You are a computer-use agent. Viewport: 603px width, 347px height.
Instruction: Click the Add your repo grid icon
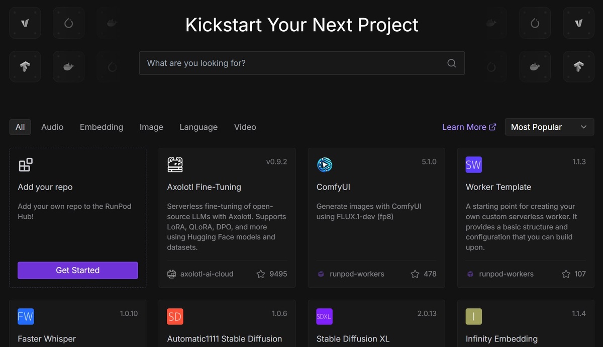[26, 164]
